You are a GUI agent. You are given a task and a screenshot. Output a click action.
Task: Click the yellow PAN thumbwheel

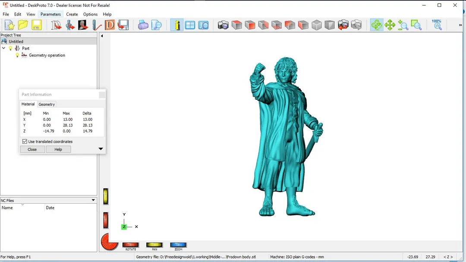click(154, 245)
